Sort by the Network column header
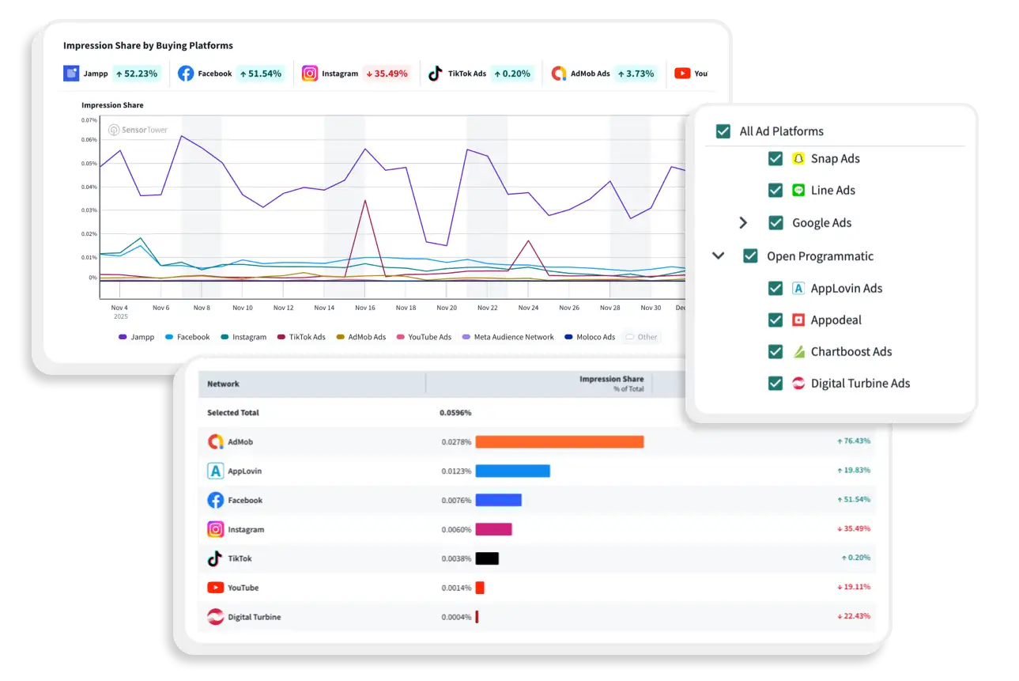 223,384
